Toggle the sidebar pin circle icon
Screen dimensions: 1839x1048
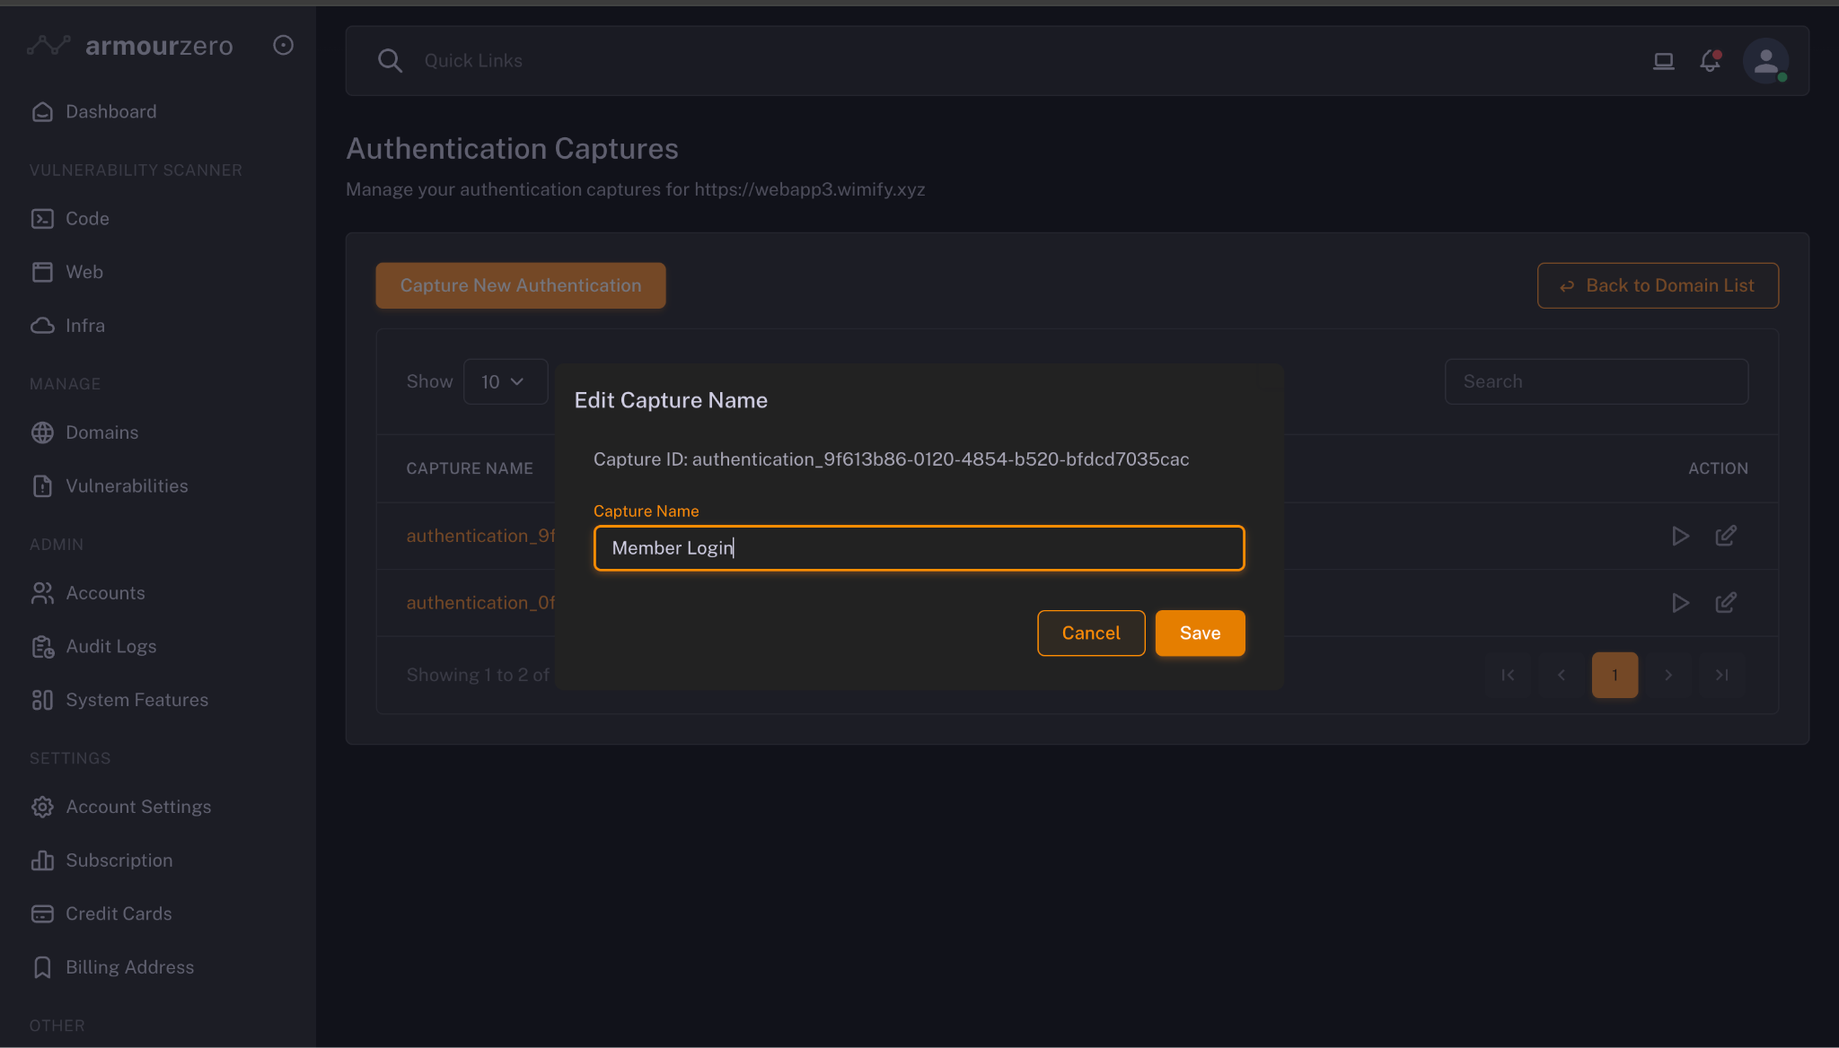pos(283,46)
